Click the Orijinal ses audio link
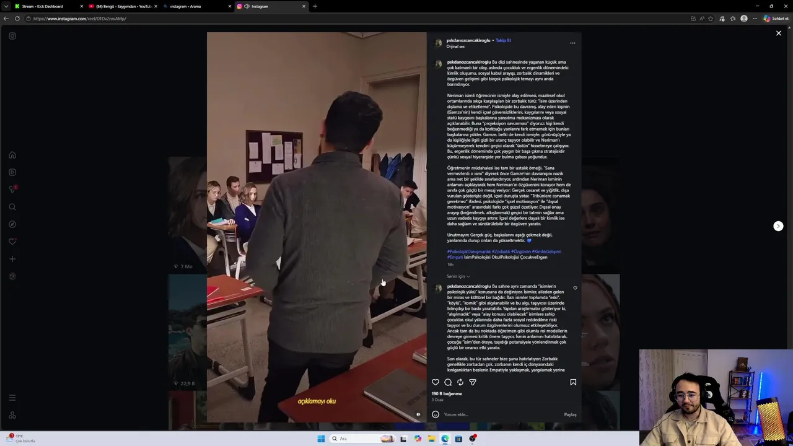Screen dimensions: 793x446 (x=455, y=46)
